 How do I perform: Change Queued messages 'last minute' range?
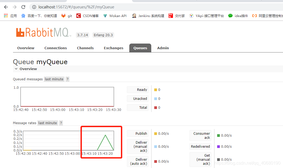tap(54, 79)
